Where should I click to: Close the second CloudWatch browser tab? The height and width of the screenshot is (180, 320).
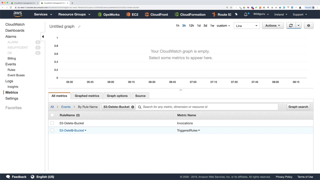67,3
